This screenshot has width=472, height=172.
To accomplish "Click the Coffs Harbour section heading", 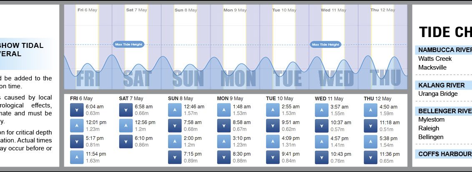I will [444, 154].
